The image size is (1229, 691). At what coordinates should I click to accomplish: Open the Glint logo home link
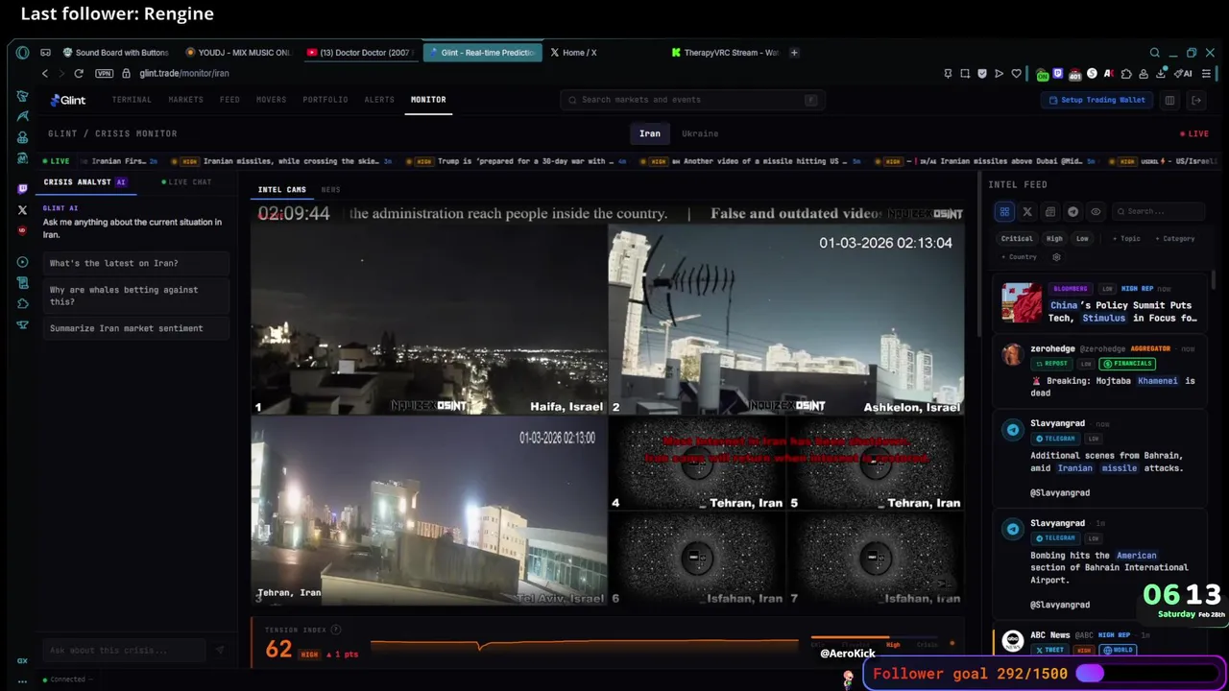coord(68,100)
